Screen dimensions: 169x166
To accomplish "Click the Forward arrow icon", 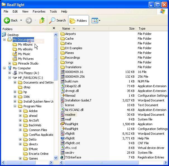I will tap(29, 20).
